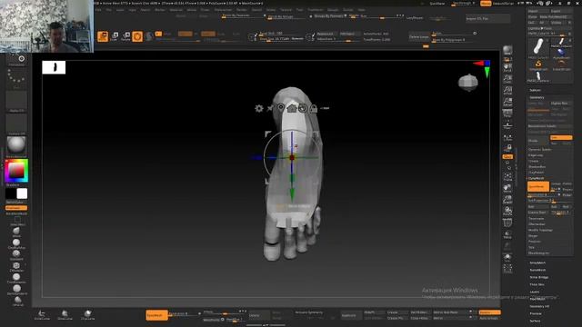Open the Help menu
The width and height of the screenshot is (582, 327).
click(x=361, y=10)
